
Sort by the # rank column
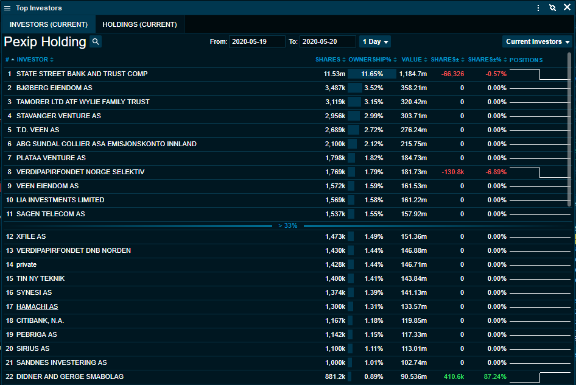coord(10,60)
